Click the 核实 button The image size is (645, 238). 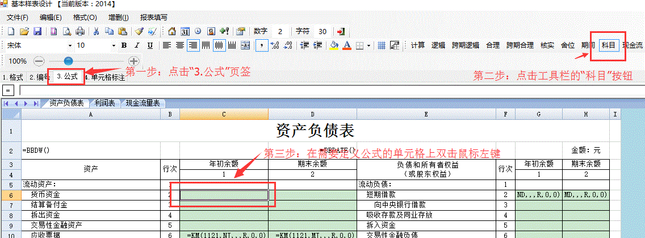coord(547,45)
